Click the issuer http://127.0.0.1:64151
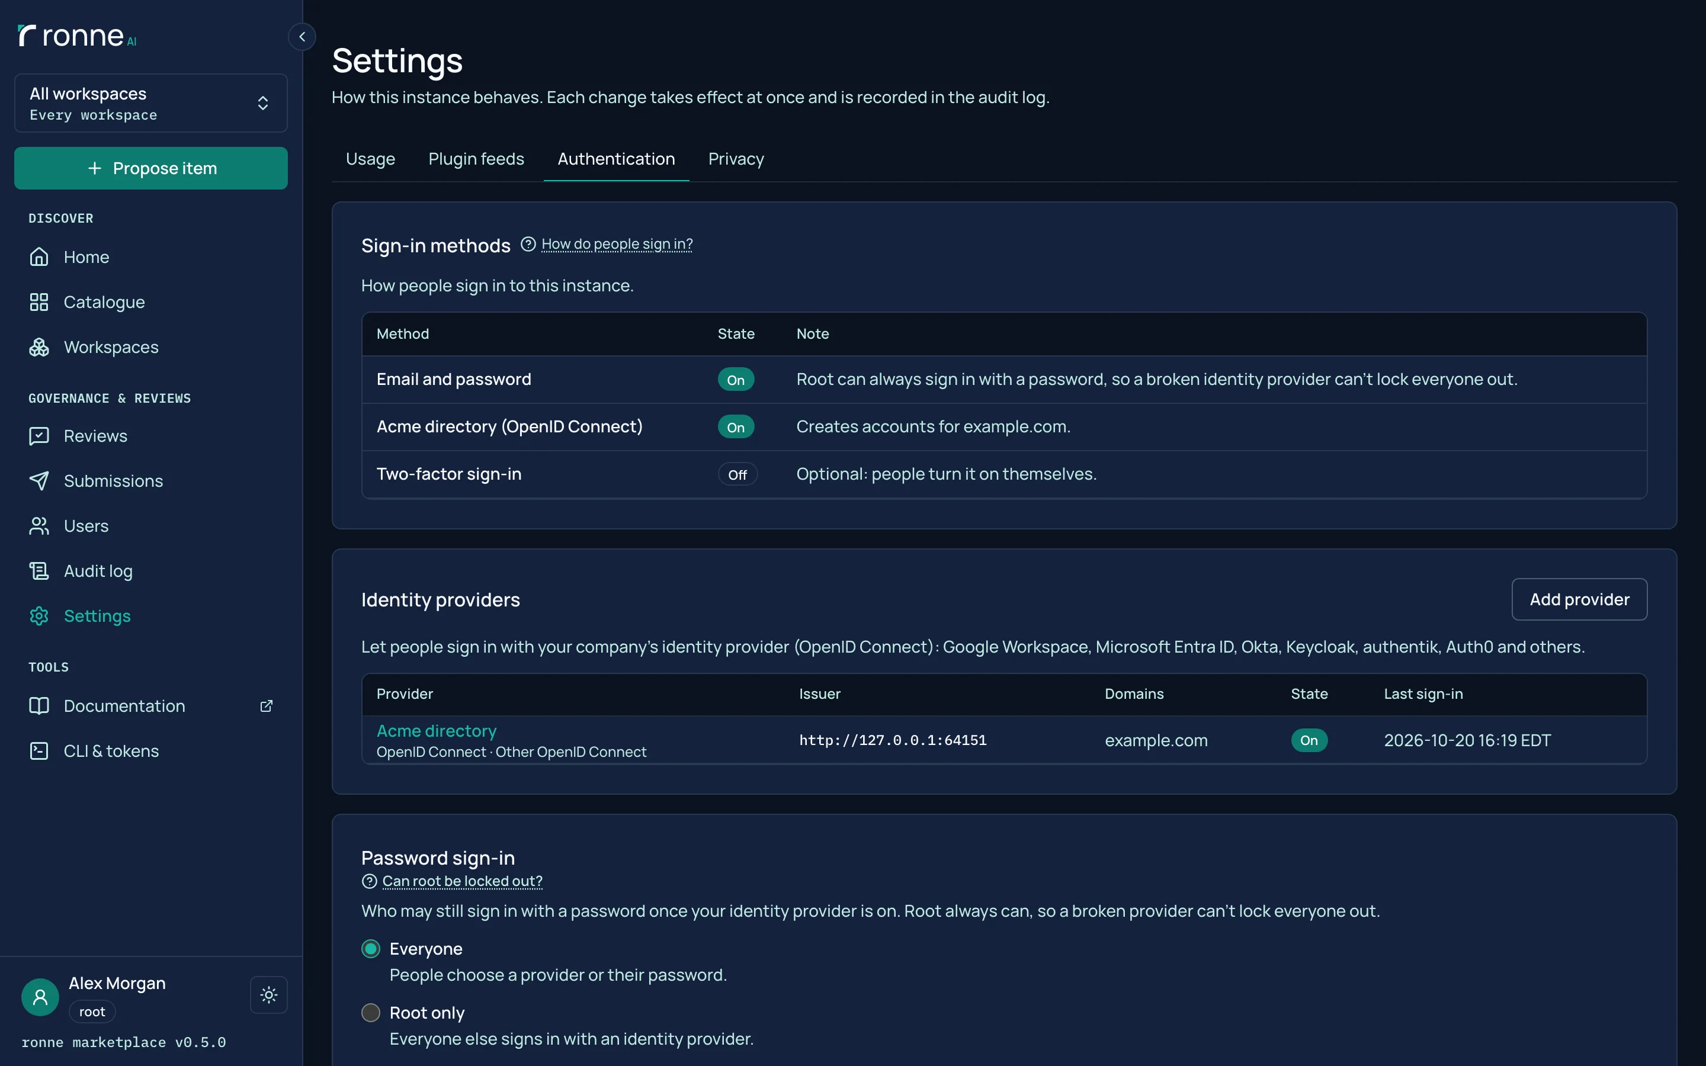 [x=893, y=740]
